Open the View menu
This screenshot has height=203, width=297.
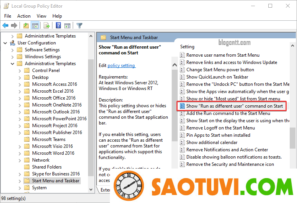coord(41,16)
